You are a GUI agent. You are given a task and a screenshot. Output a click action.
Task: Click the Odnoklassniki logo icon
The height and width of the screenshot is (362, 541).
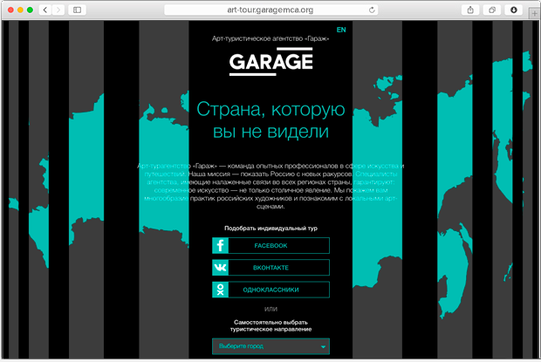(x=220, y=290)
